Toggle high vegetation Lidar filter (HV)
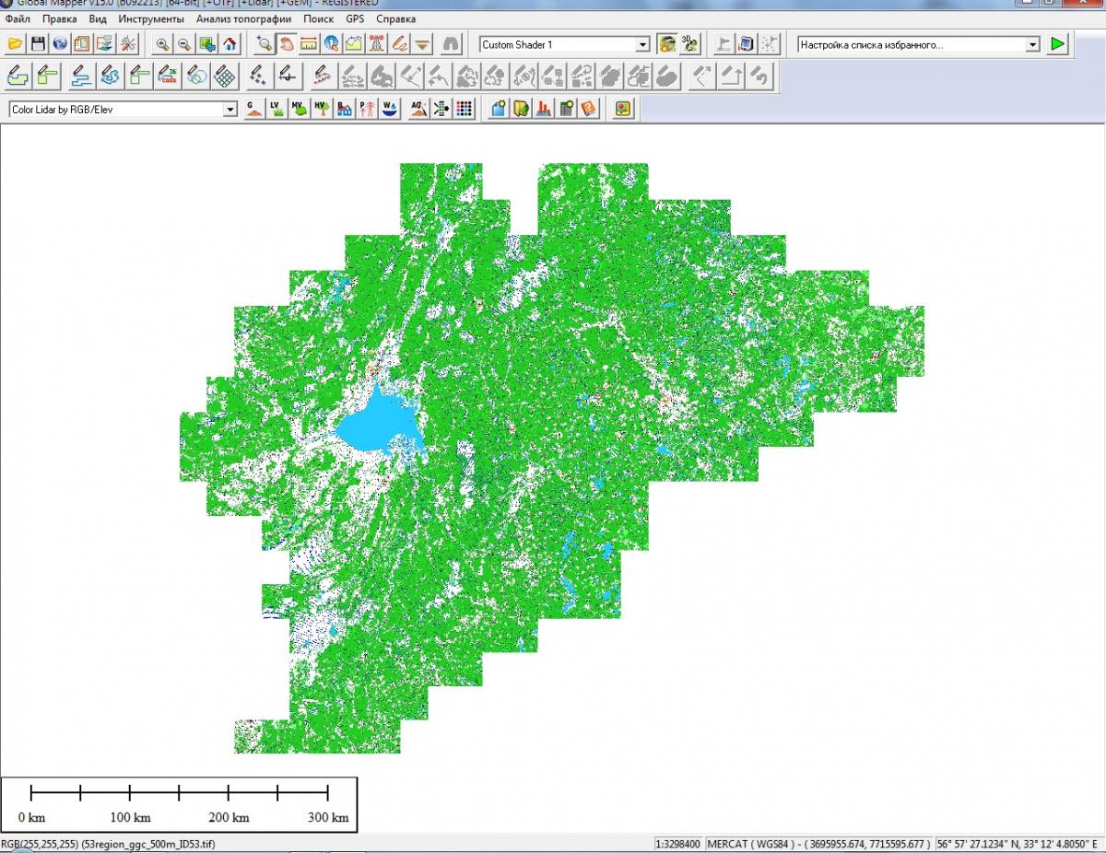Viewport: 1106px width, 853px height. (322, 109)
